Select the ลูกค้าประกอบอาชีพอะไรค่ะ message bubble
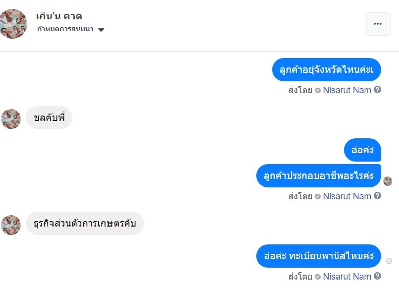This screenshot has height=290, width=399. 318,176
